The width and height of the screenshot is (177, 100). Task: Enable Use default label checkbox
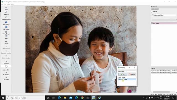pyautogui.click(x=152, y=15)
